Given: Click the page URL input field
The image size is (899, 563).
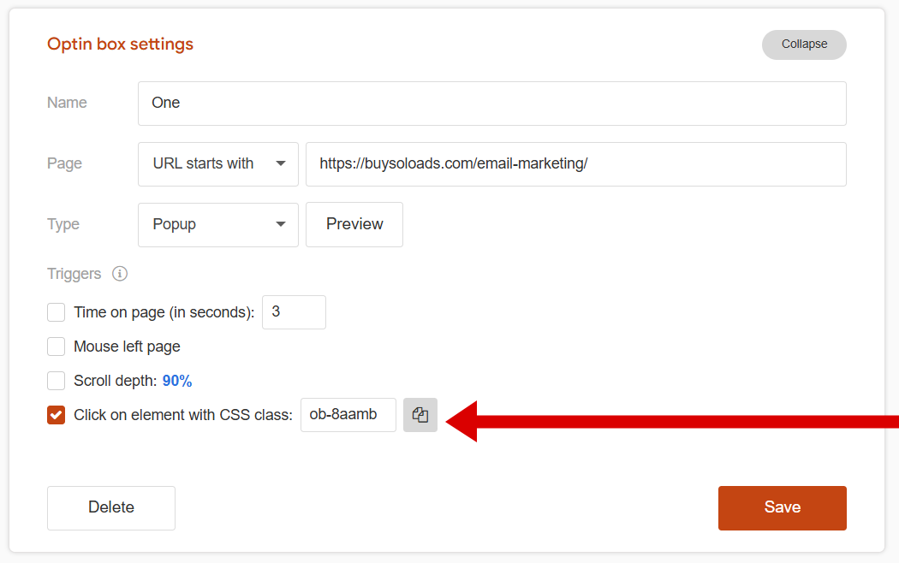Looking at the screenshot, I should pyautogui.click(x=575, y=164).
